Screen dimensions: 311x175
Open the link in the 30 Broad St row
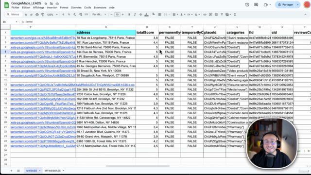pyautogui.click(x=43, y=71)
